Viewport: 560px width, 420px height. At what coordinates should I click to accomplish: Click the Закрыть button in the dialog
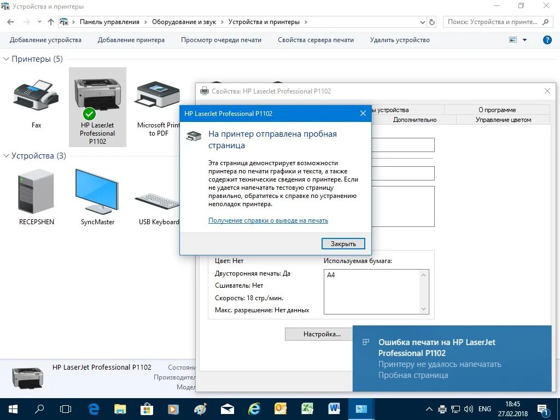tap(343, 243)
